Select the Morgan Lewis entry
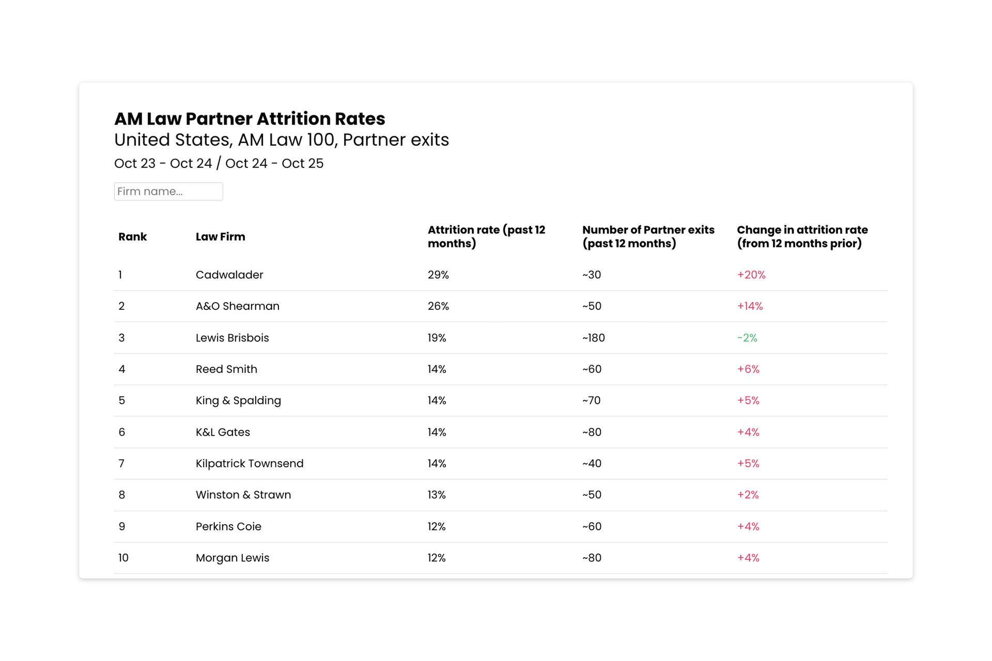The image size is (992, 661). tap(232, 558)
